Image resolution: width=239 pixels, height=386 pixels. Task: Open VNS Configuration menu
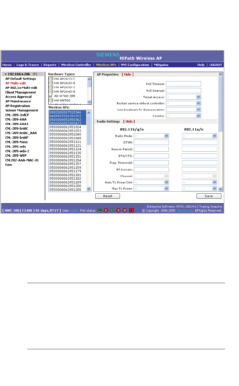pos(135,65)
